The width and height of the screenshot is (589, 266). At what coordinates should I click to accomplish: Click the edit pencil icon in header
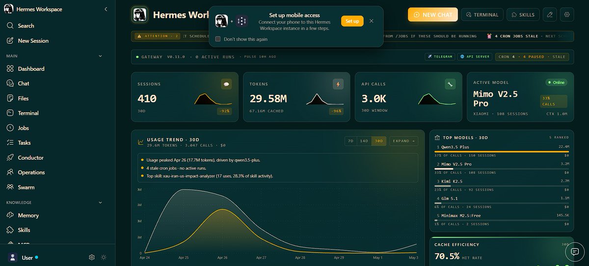click(550, 15)
